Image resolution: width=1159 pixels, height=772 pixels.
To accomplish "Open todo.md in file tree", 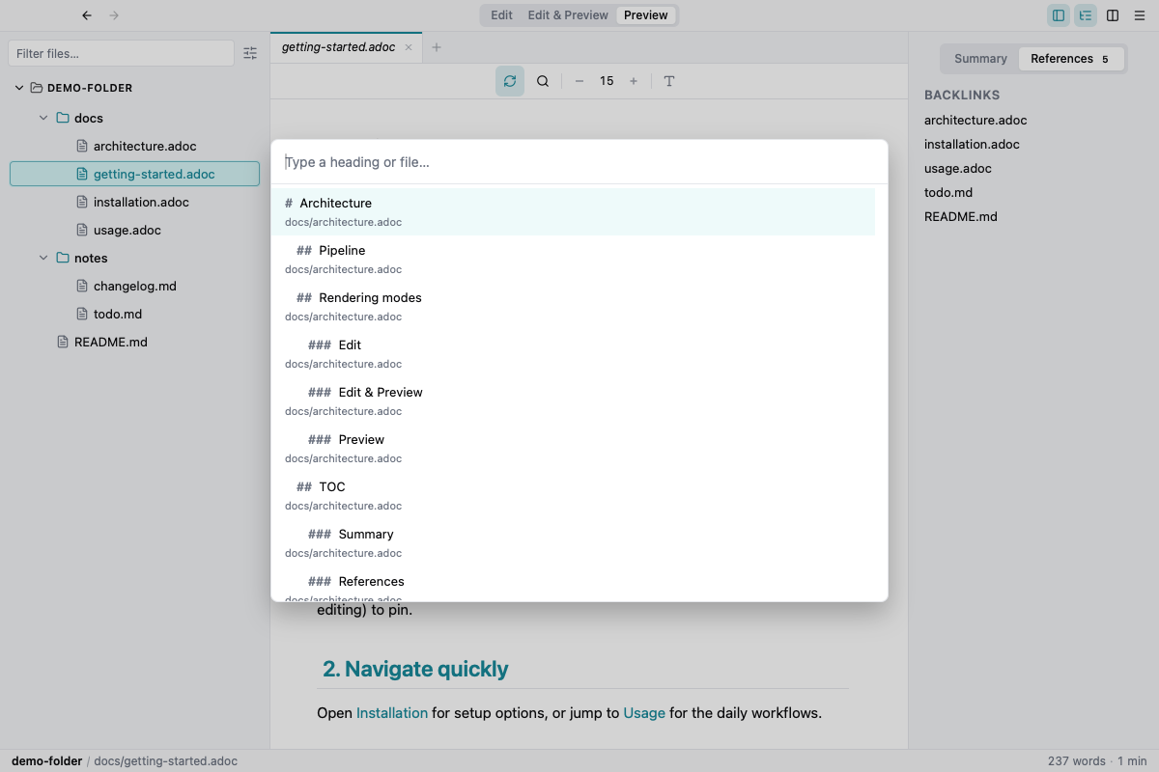I will click(135, 314).
